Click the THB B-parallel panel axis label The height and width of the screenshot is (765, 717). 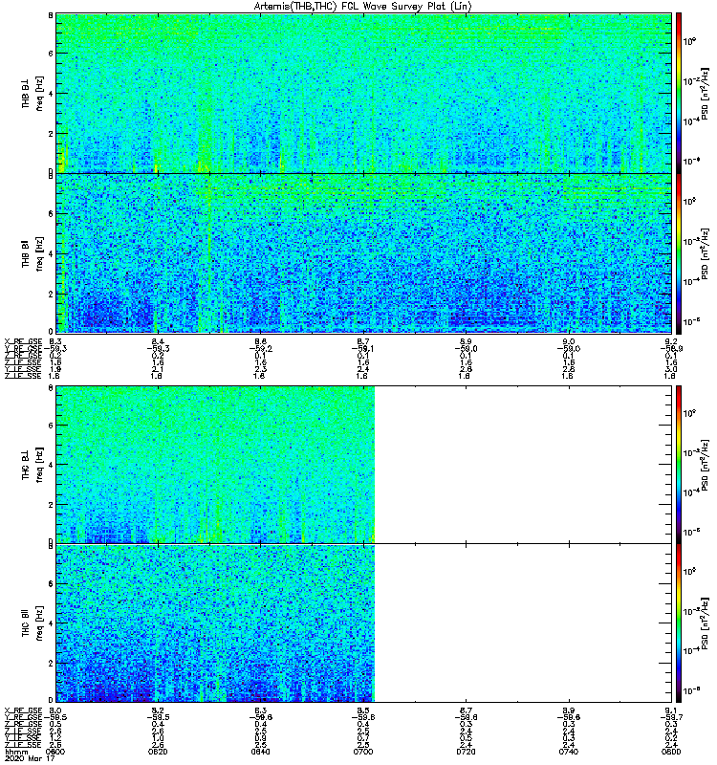pos(32,253)
